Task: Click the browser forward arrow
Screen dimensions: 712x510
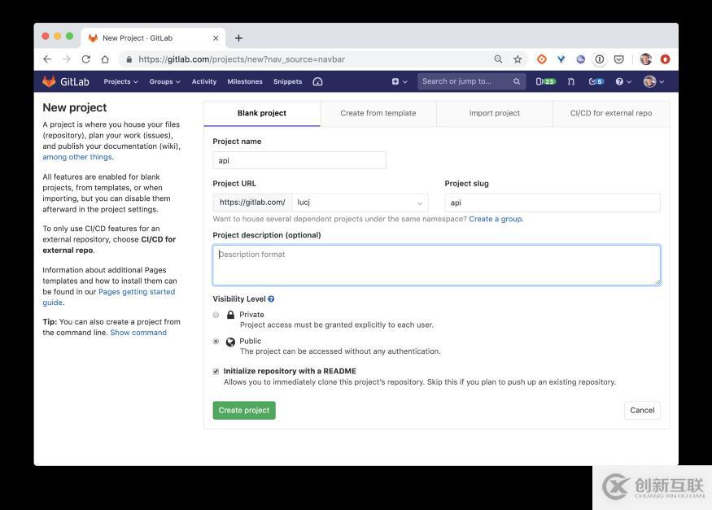Action: point(66,59)
